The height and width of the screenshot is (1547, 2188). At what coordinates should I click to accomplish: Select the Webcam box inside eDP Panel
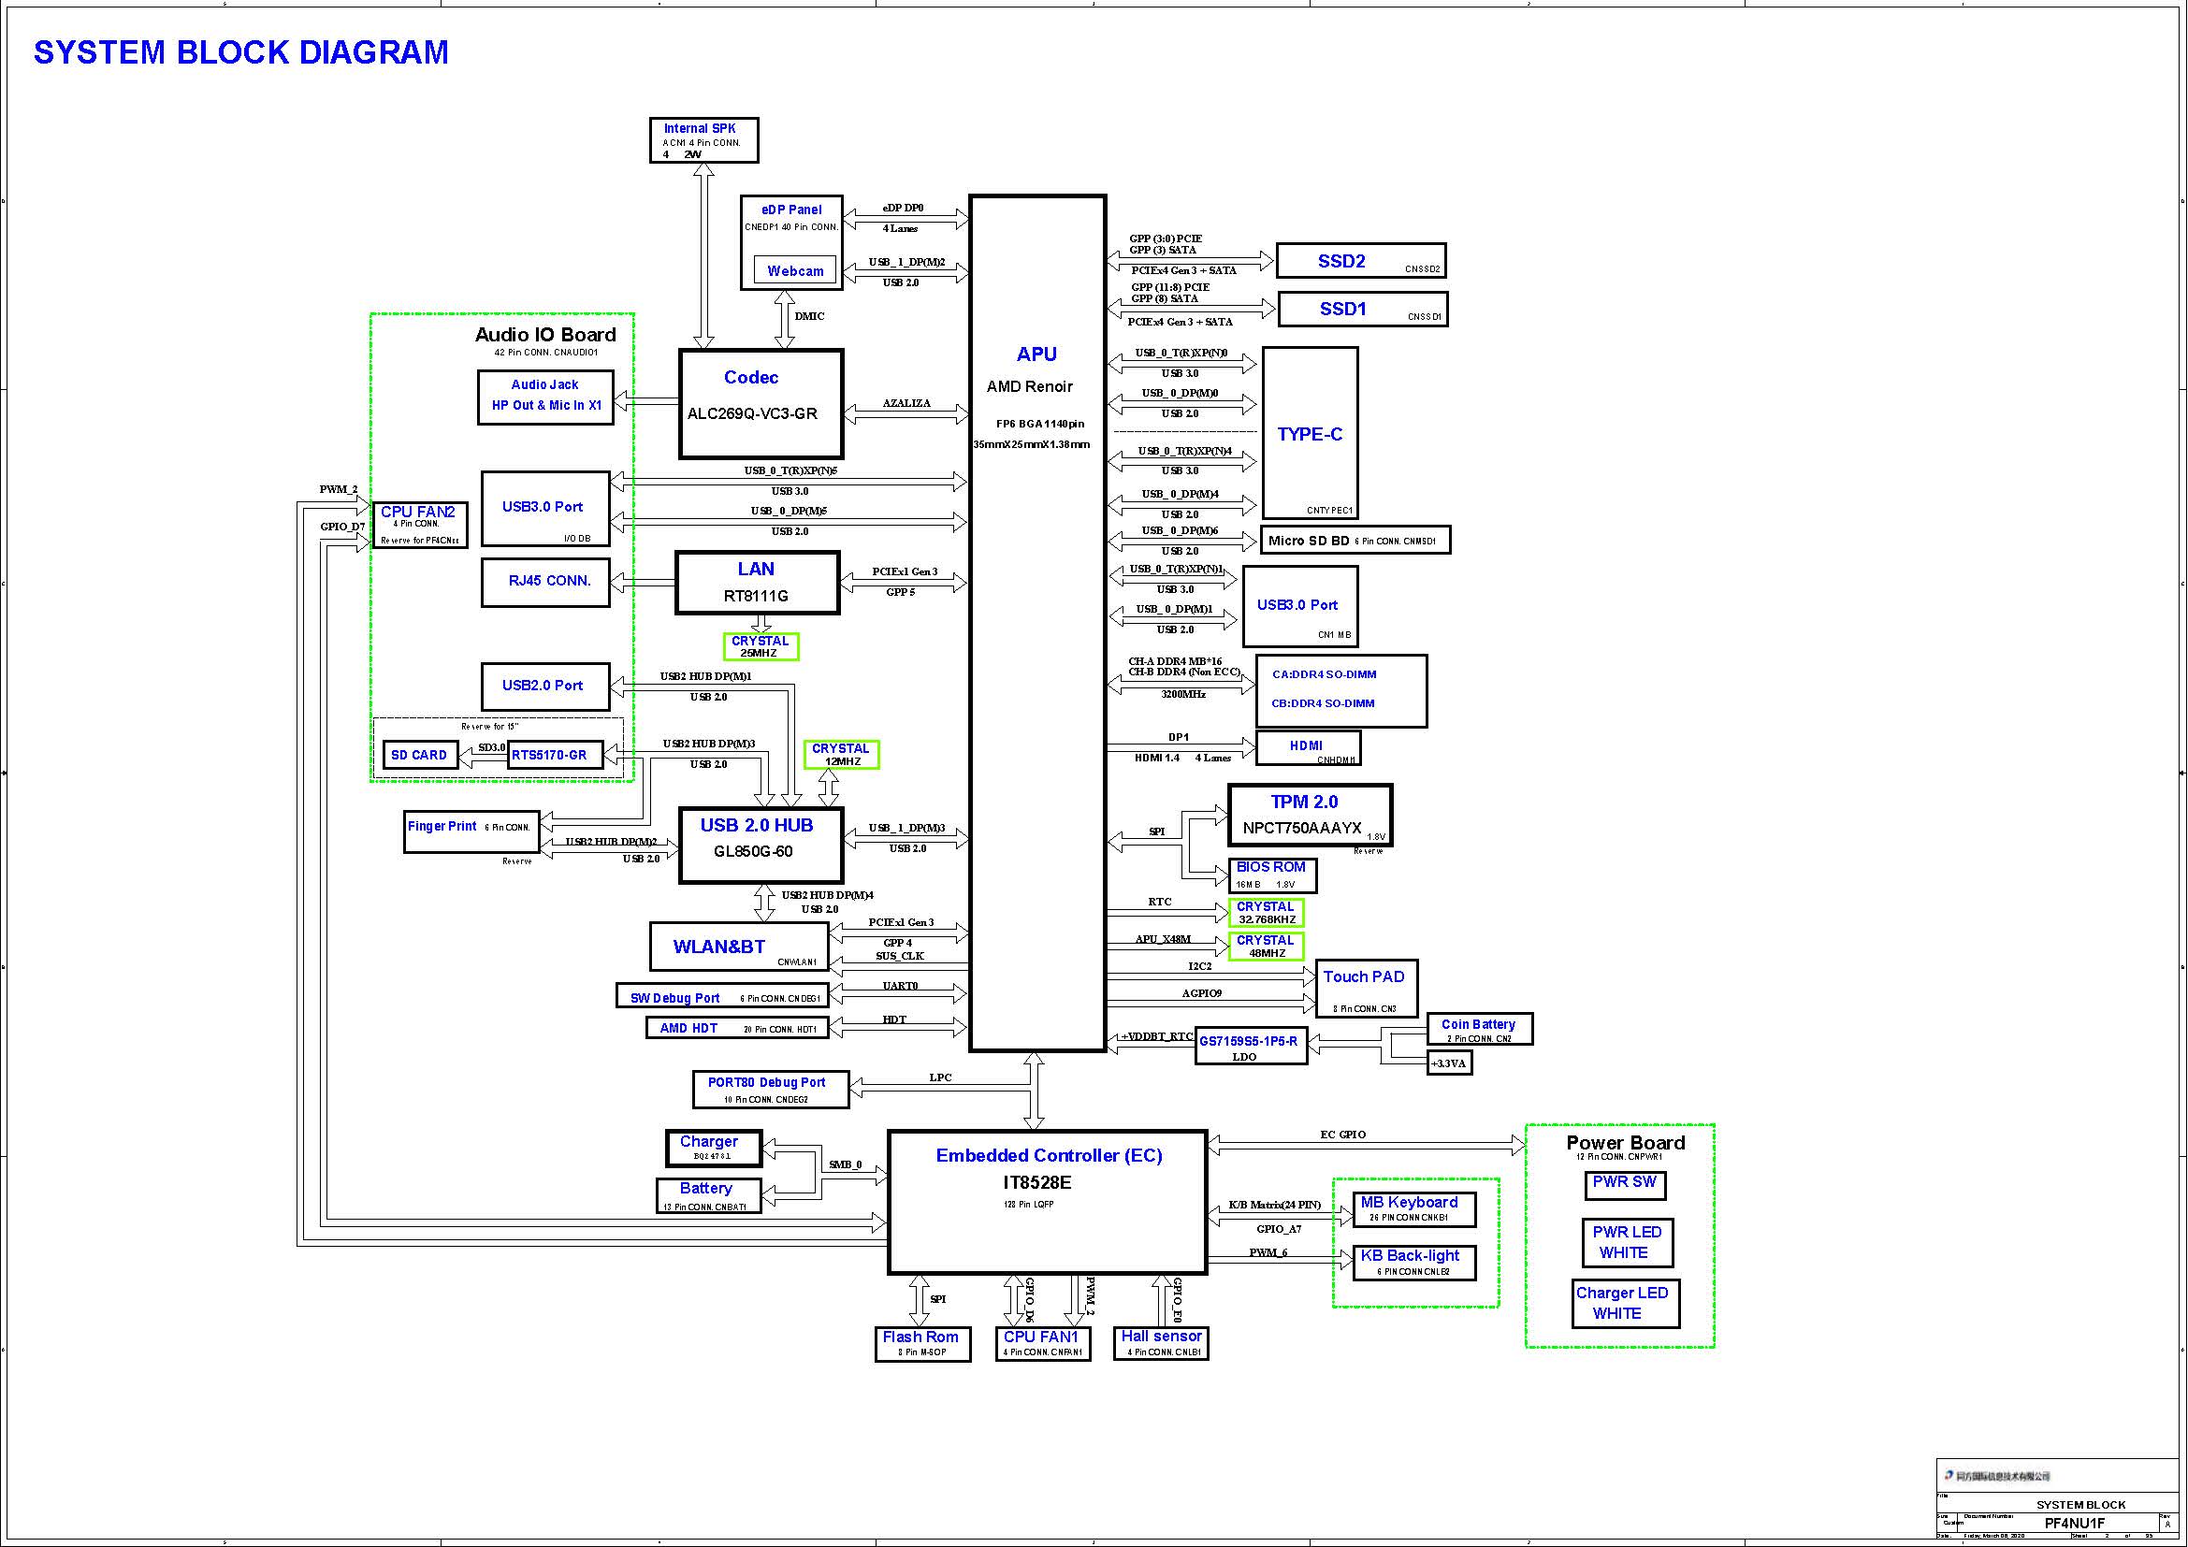point(795,271)
